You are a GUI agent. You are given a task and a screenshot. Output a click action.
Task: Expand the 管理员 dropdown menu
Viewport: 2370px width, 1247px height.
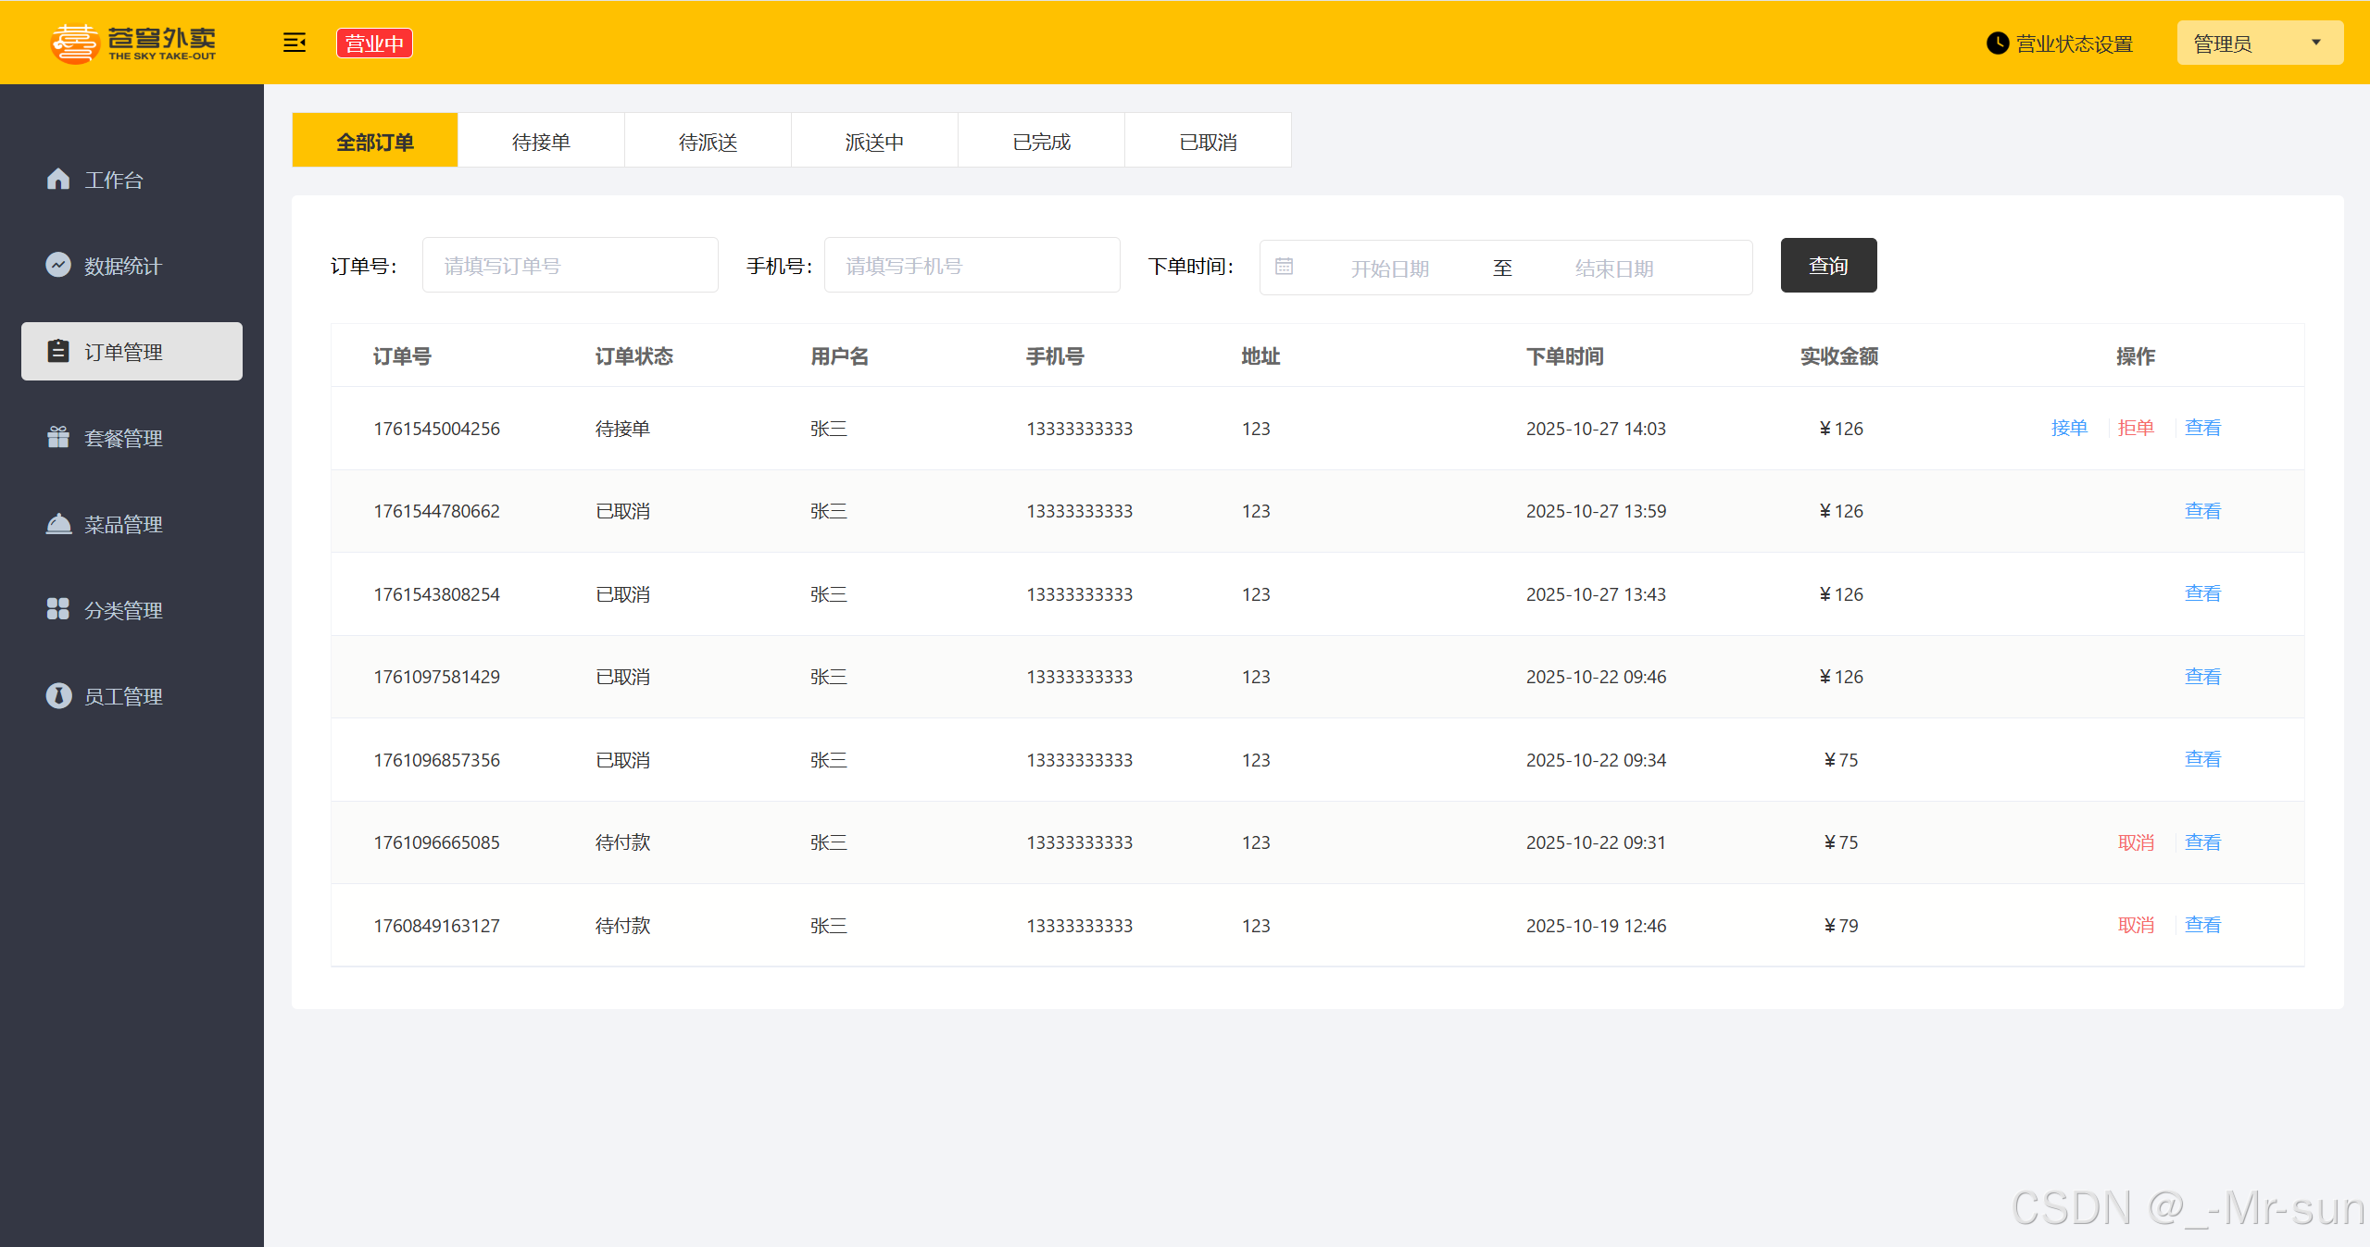click(2260, 44)
